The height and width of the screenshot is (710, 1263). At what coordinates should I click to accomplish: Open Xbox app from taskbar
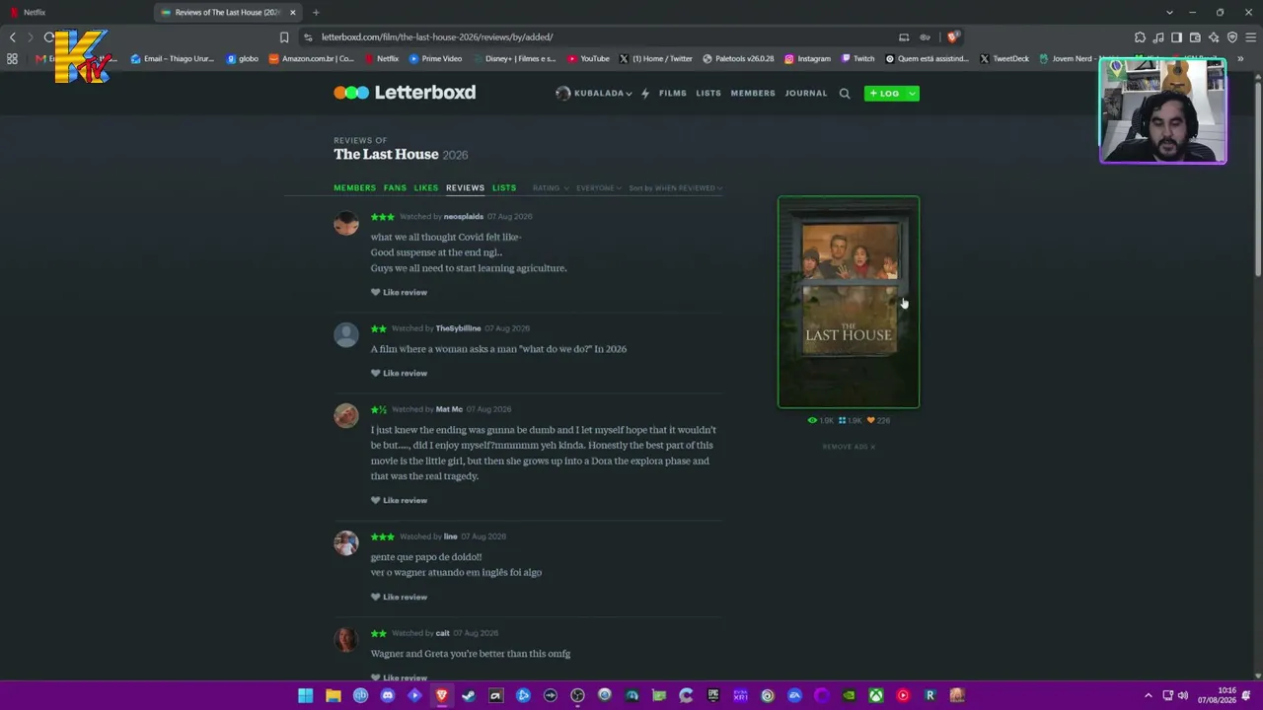875,695
